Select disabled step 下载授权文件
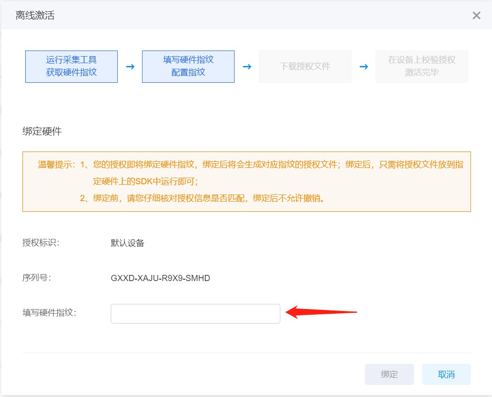Viewport: 492px width, 397px height. 305,66
